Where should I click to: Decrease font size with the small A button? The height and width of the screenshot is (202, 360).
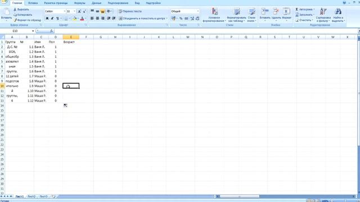pos(84,11)
